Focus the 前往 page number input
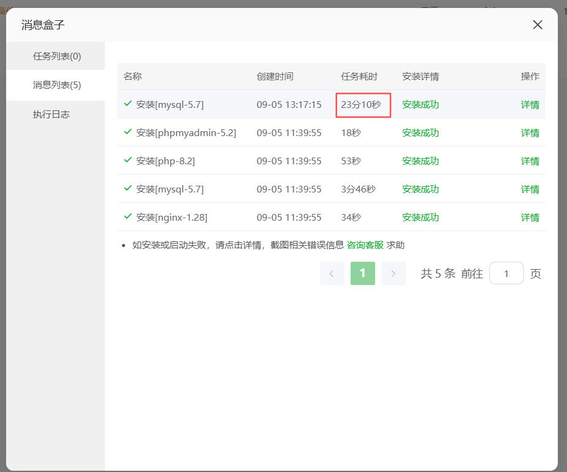Image resolution: width=567 pixels, height=472 pixels. tap(506, 273)
